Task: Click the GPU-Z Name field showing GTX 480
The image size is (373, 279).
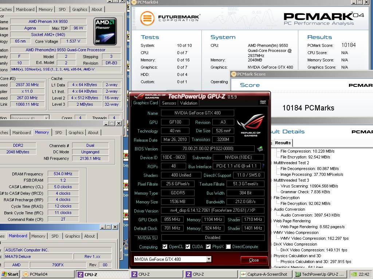Action: (x=197, y=113)
